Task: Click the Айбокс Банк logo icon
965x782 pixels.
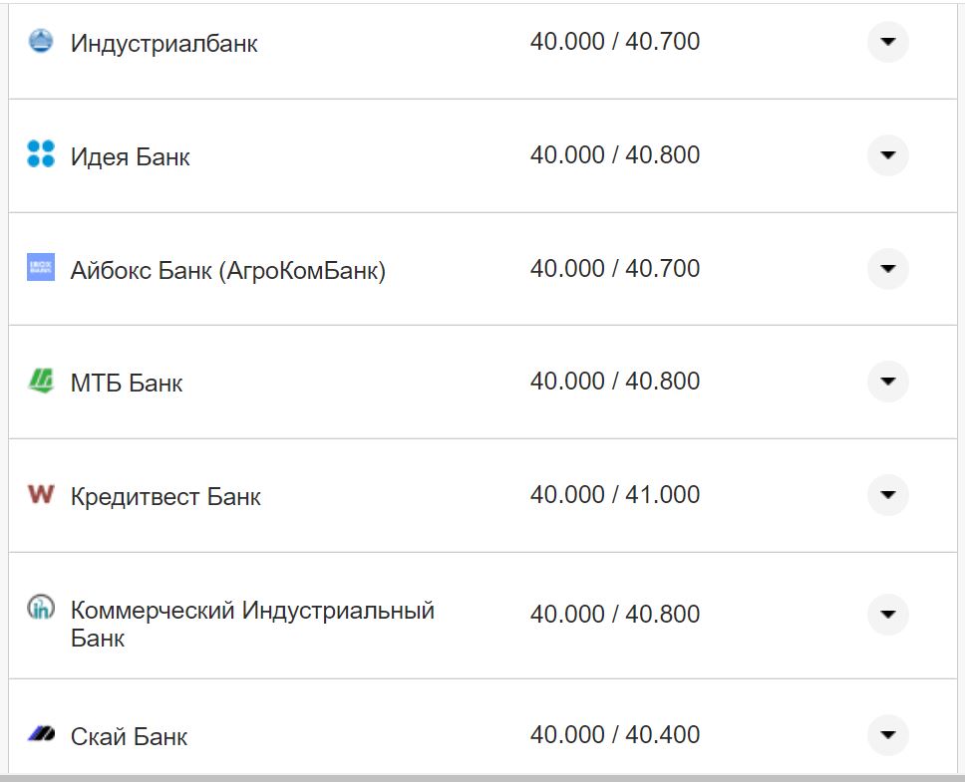Action: (x=40, y=268)
